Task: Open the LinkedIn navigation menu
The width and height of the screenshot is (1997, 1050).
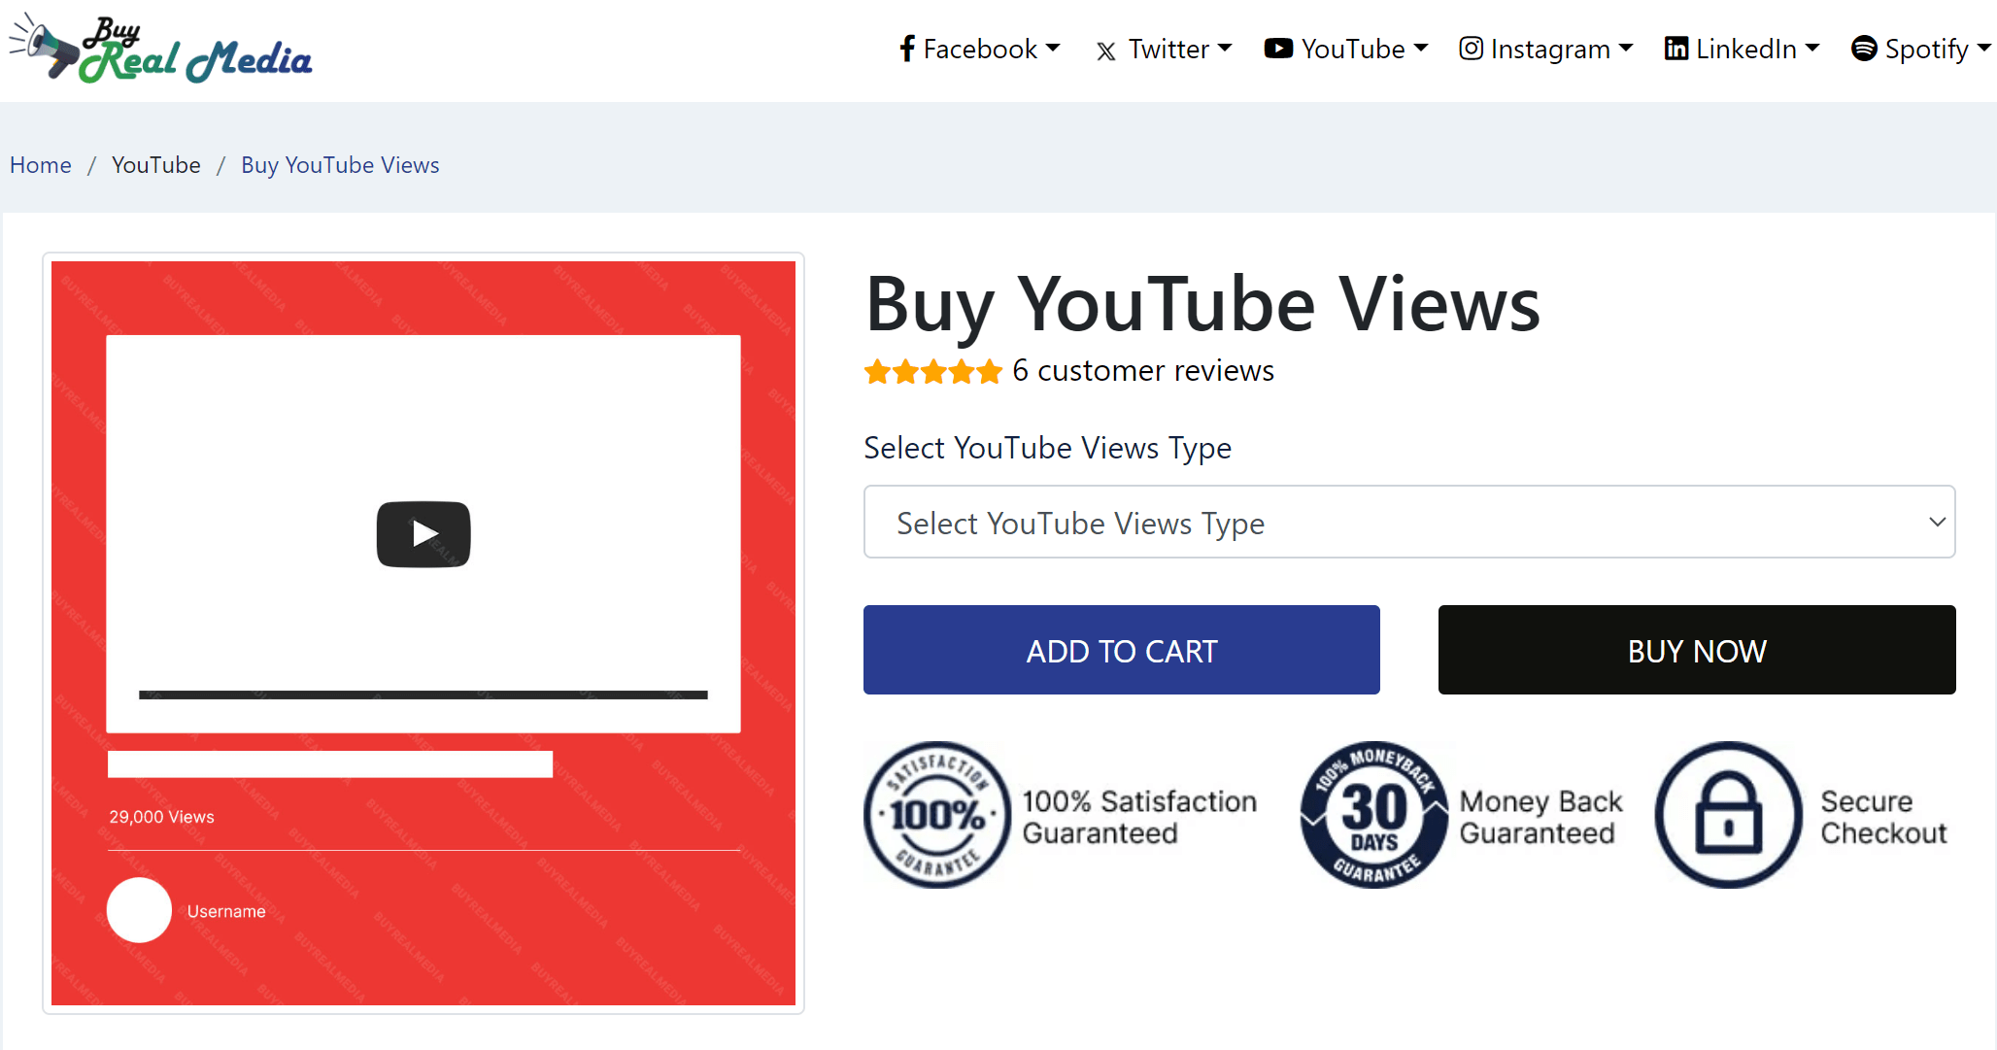Action: [1746, 49]
